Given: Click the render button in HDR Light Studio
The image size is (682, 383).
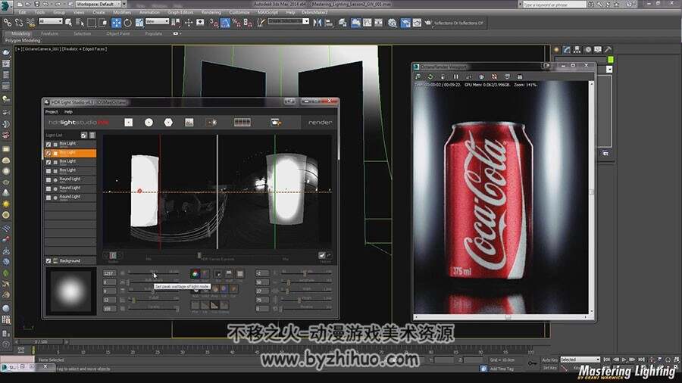Looking at the screenshot, I should point(320,123).
